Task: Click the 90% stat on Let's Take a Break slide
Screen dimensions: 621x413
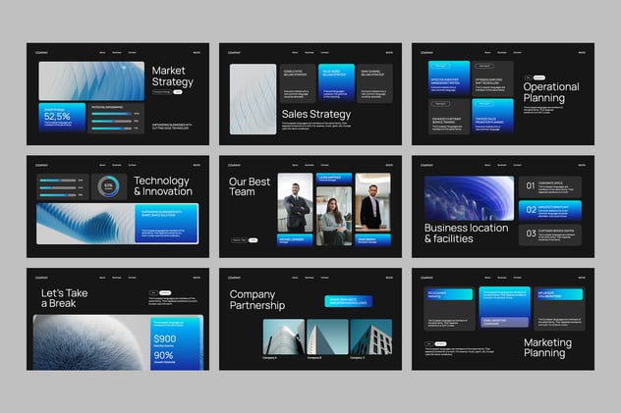Action: (164, 356)
